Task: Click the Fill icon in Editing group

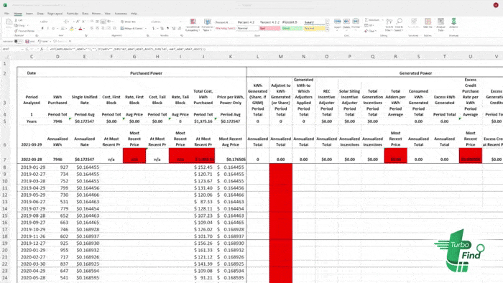Action: coord(366,25)
